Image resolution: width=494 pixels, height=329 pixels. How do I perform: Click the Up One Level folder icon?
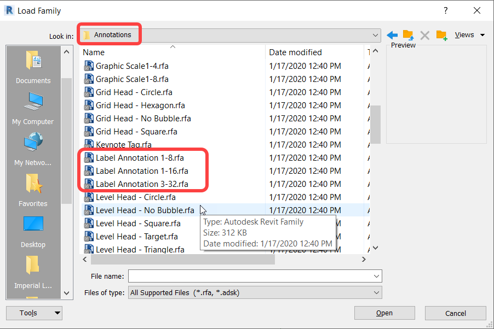(x=407, y=34)
